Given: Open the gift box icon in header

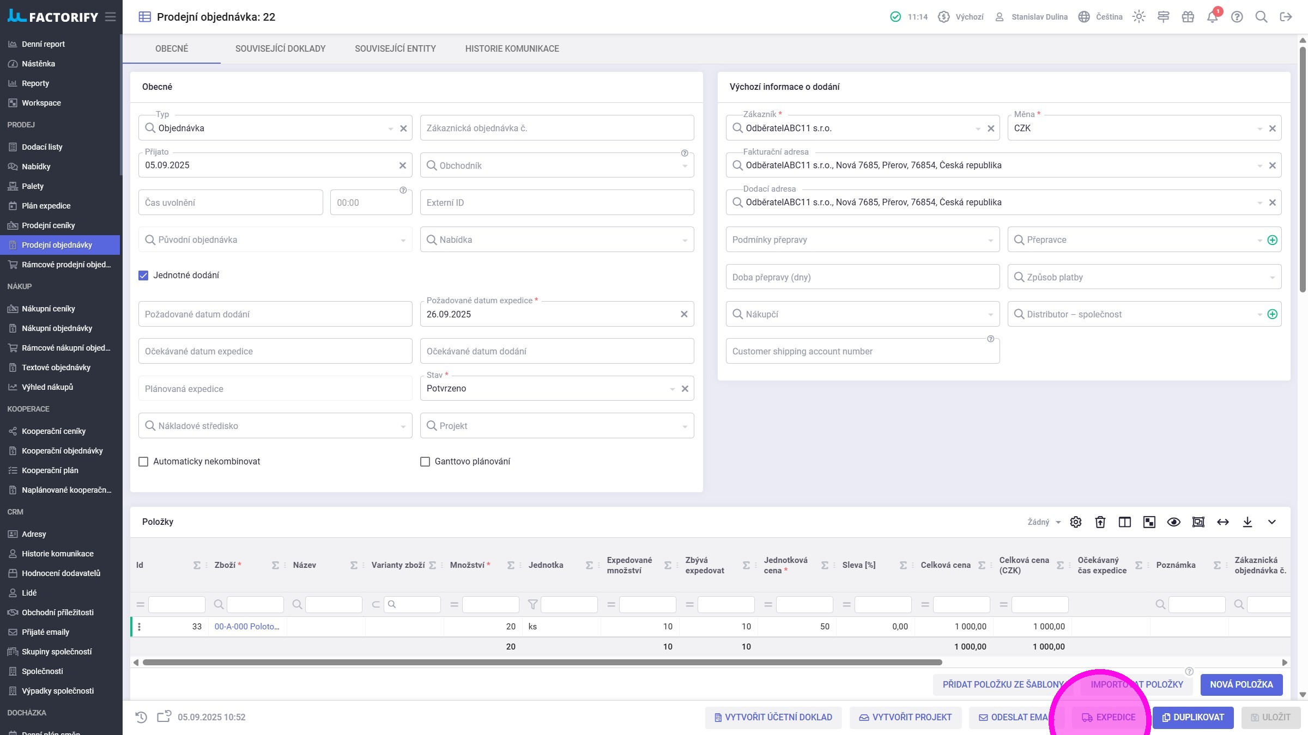Looking at the screenshot, I should pos(1188,17).
